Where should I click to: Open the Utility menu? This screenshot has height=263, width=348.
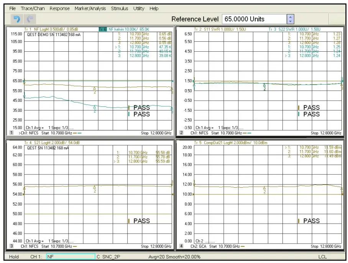[x=138, y=8]
